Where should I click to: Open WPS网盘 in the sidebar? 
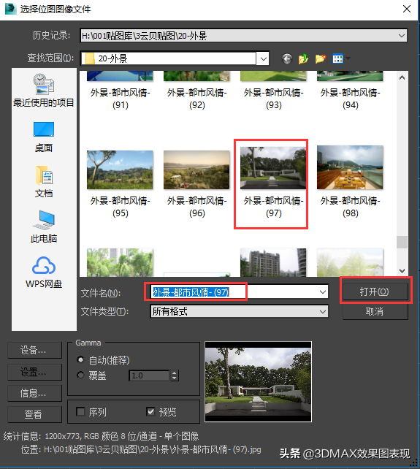click(x=44, y=272)
